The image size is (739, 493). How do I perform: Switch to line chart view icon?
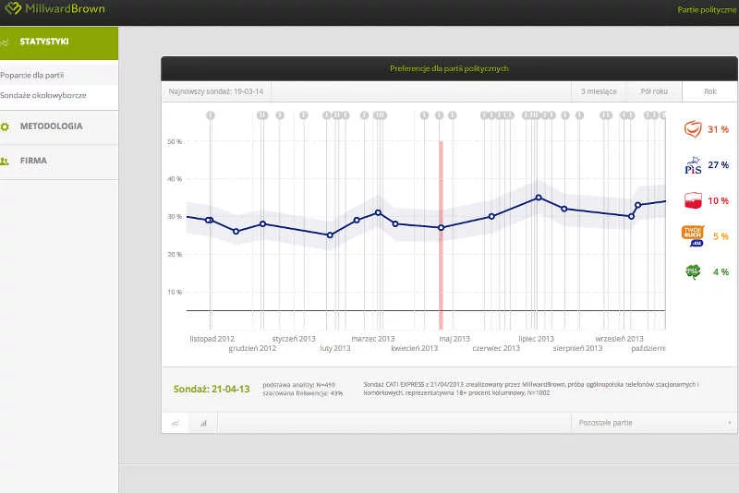[x=176, y=423]
